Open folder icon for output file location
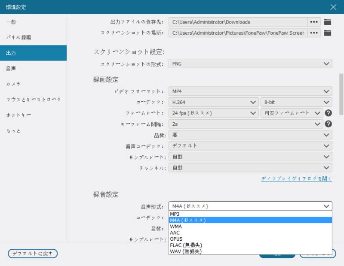 point(327,22)
